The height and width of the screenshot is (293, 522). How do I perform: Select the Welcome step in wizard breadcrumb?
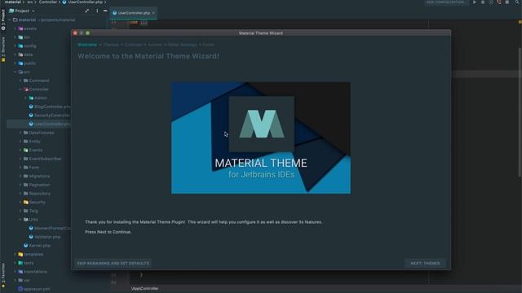(x=87, y=45)
